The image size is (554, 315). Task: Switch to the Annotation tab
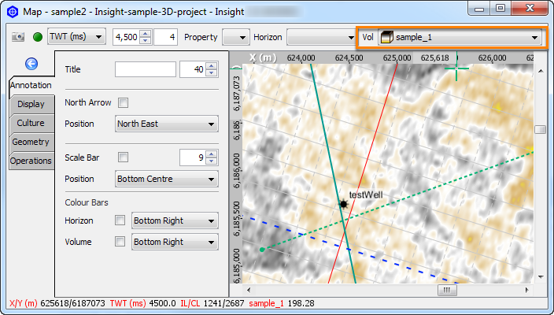click(x=31, y=85)
